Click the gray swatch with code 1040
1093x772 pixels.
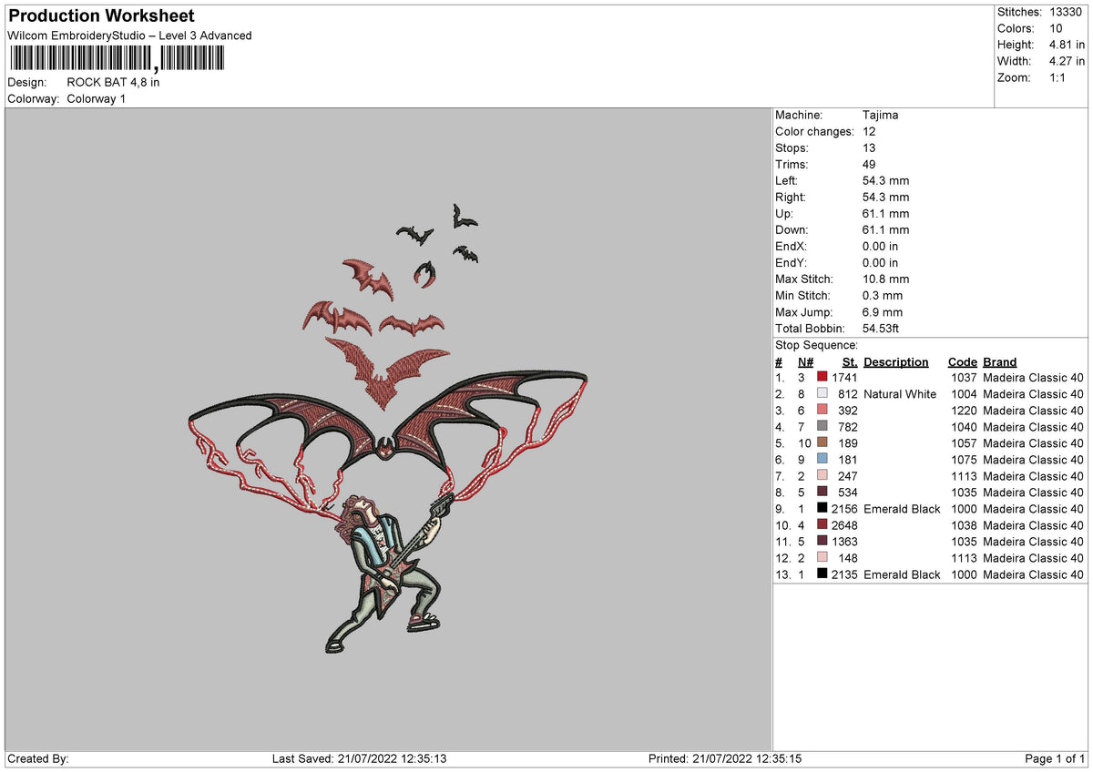click(822, 427)
